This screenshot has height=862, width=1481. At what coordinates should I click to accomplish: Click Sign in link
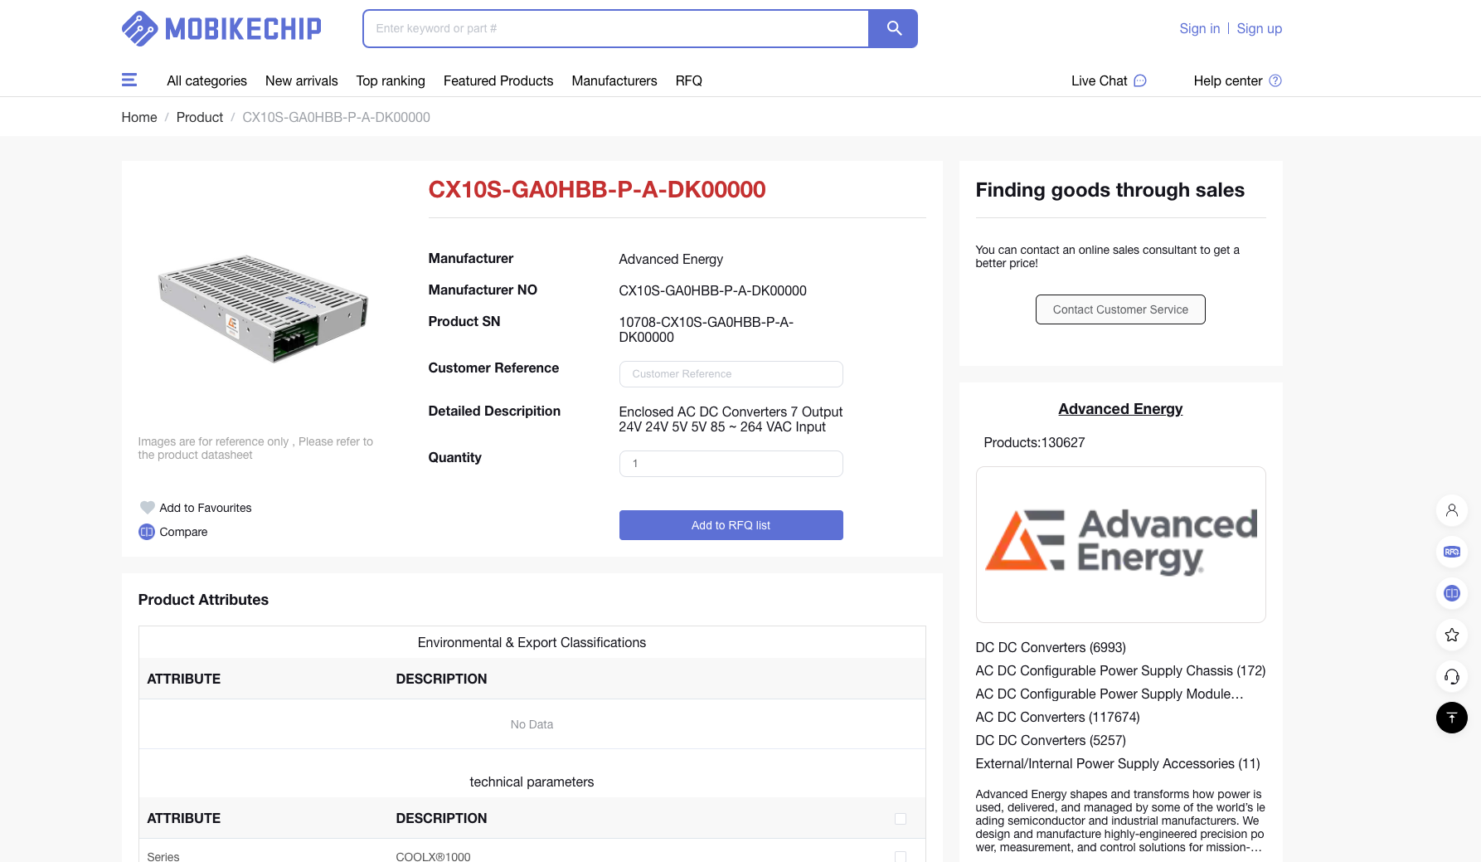pyautogui.click(x=1200, y=28)
